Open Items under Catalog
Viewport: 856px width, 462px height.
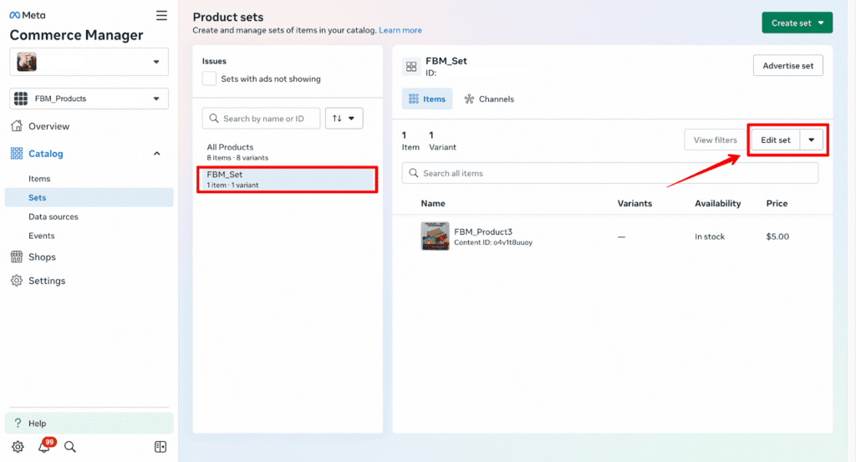tap(39, 178)
